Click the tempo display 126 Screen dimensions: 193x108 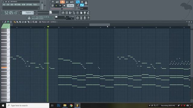click(71, 6)
